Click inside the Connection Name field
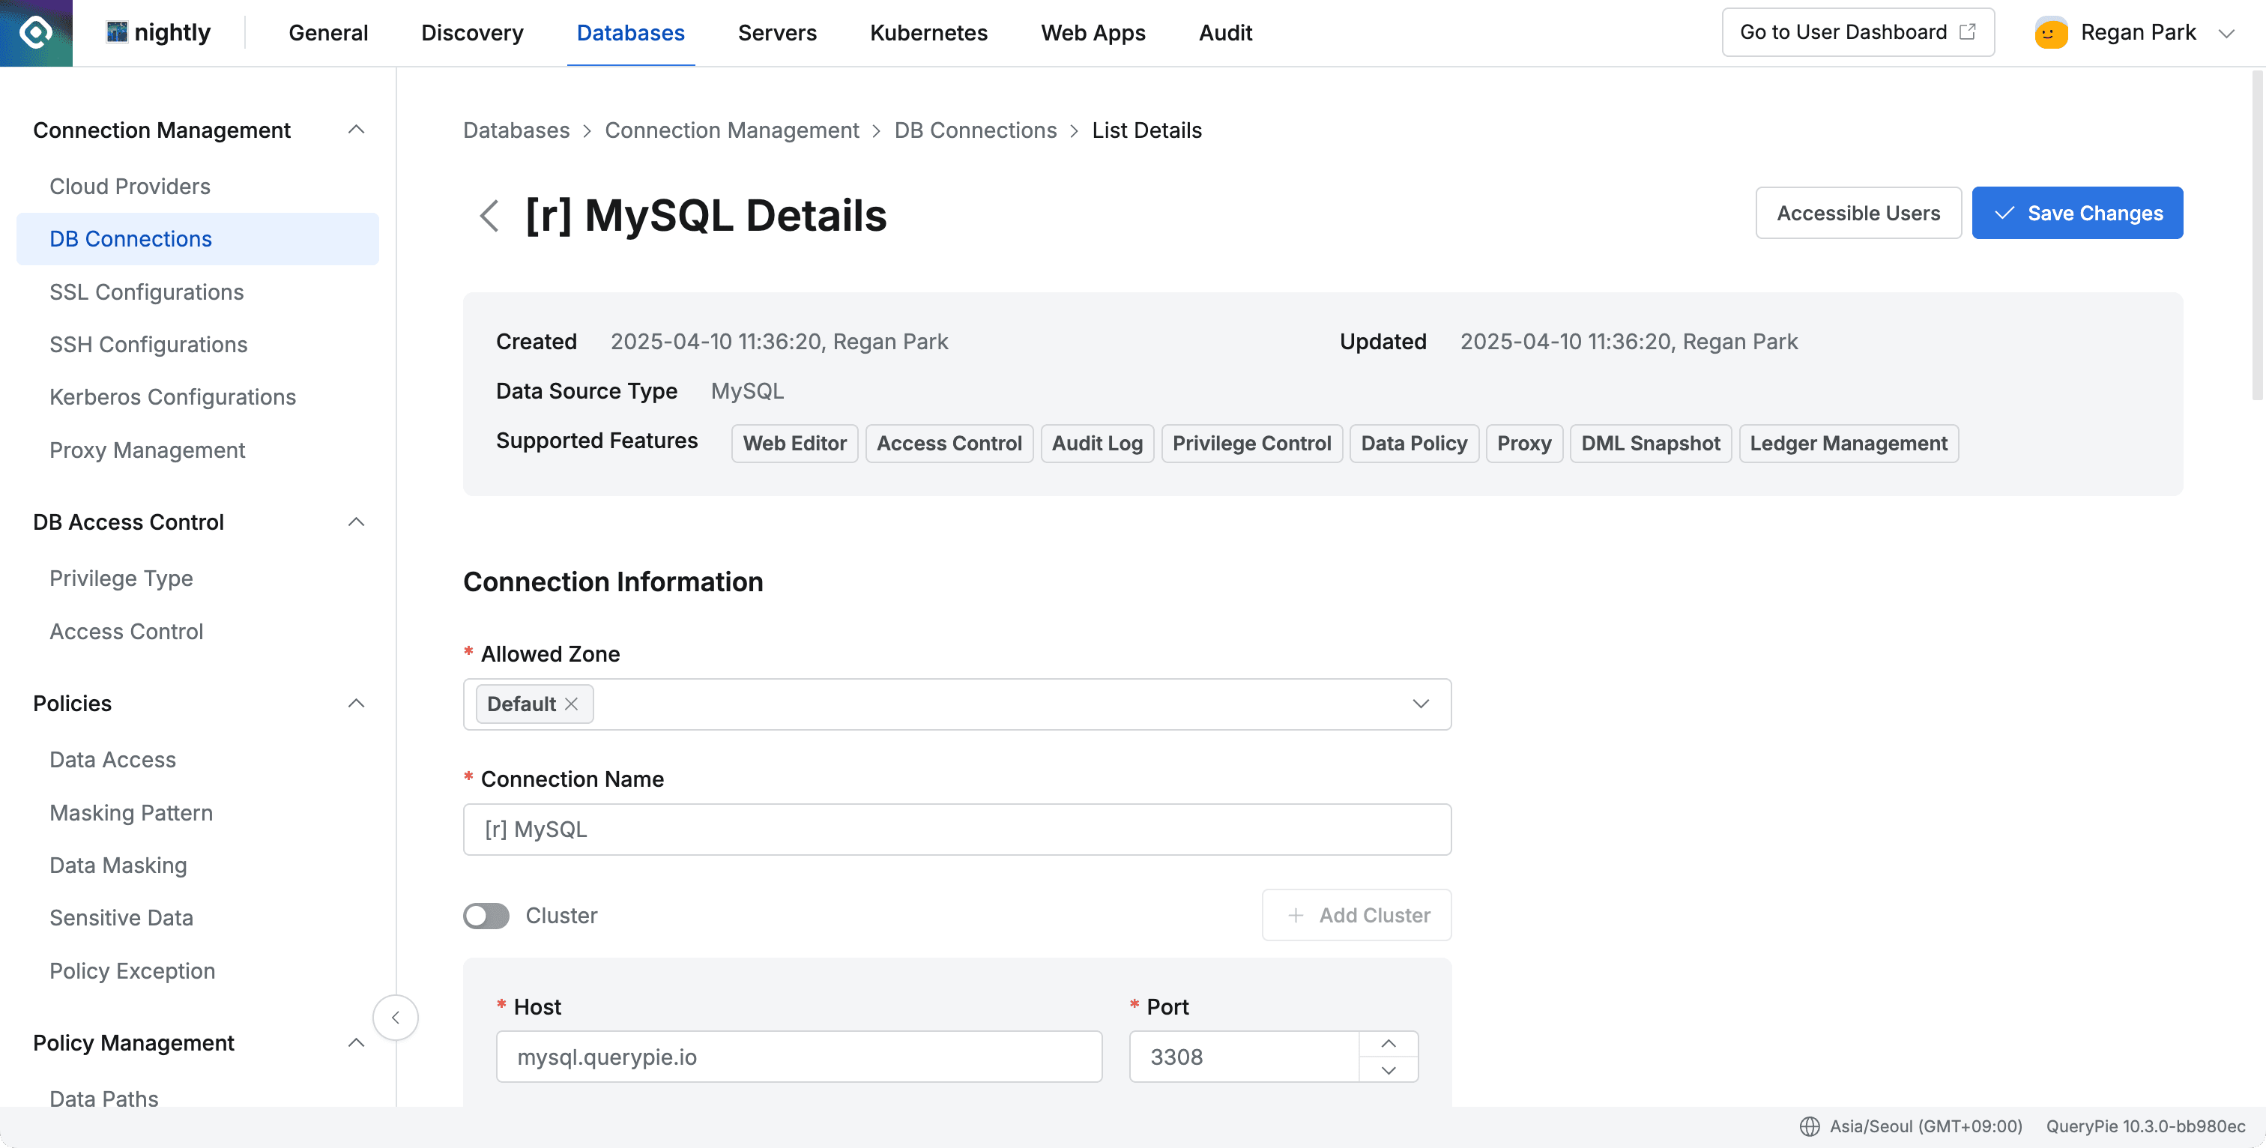Image resolution: width=2266 pixels, height=1148 pixels. point(956,829)
